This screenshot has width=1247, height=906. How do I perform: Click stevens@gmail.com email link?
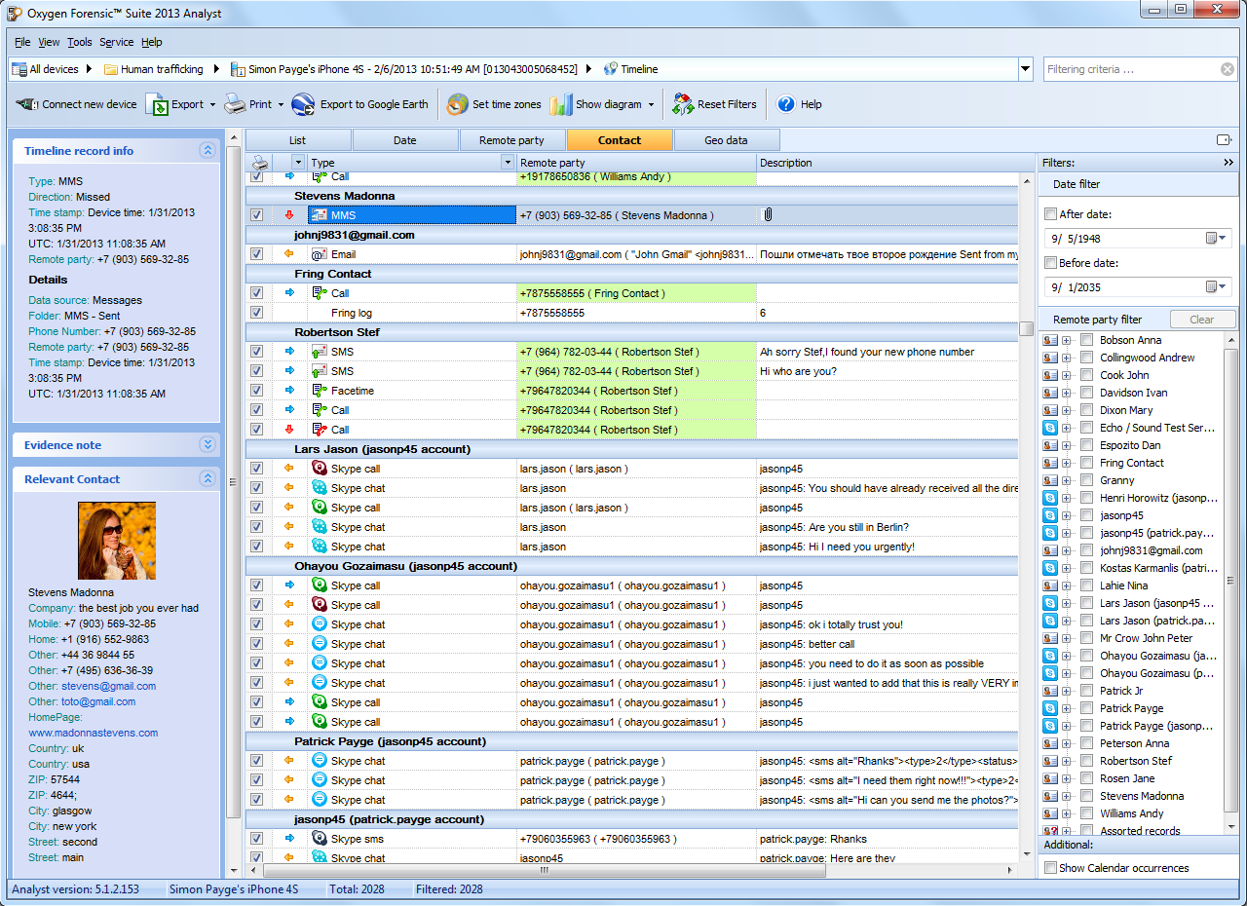(x=108, y=686)
